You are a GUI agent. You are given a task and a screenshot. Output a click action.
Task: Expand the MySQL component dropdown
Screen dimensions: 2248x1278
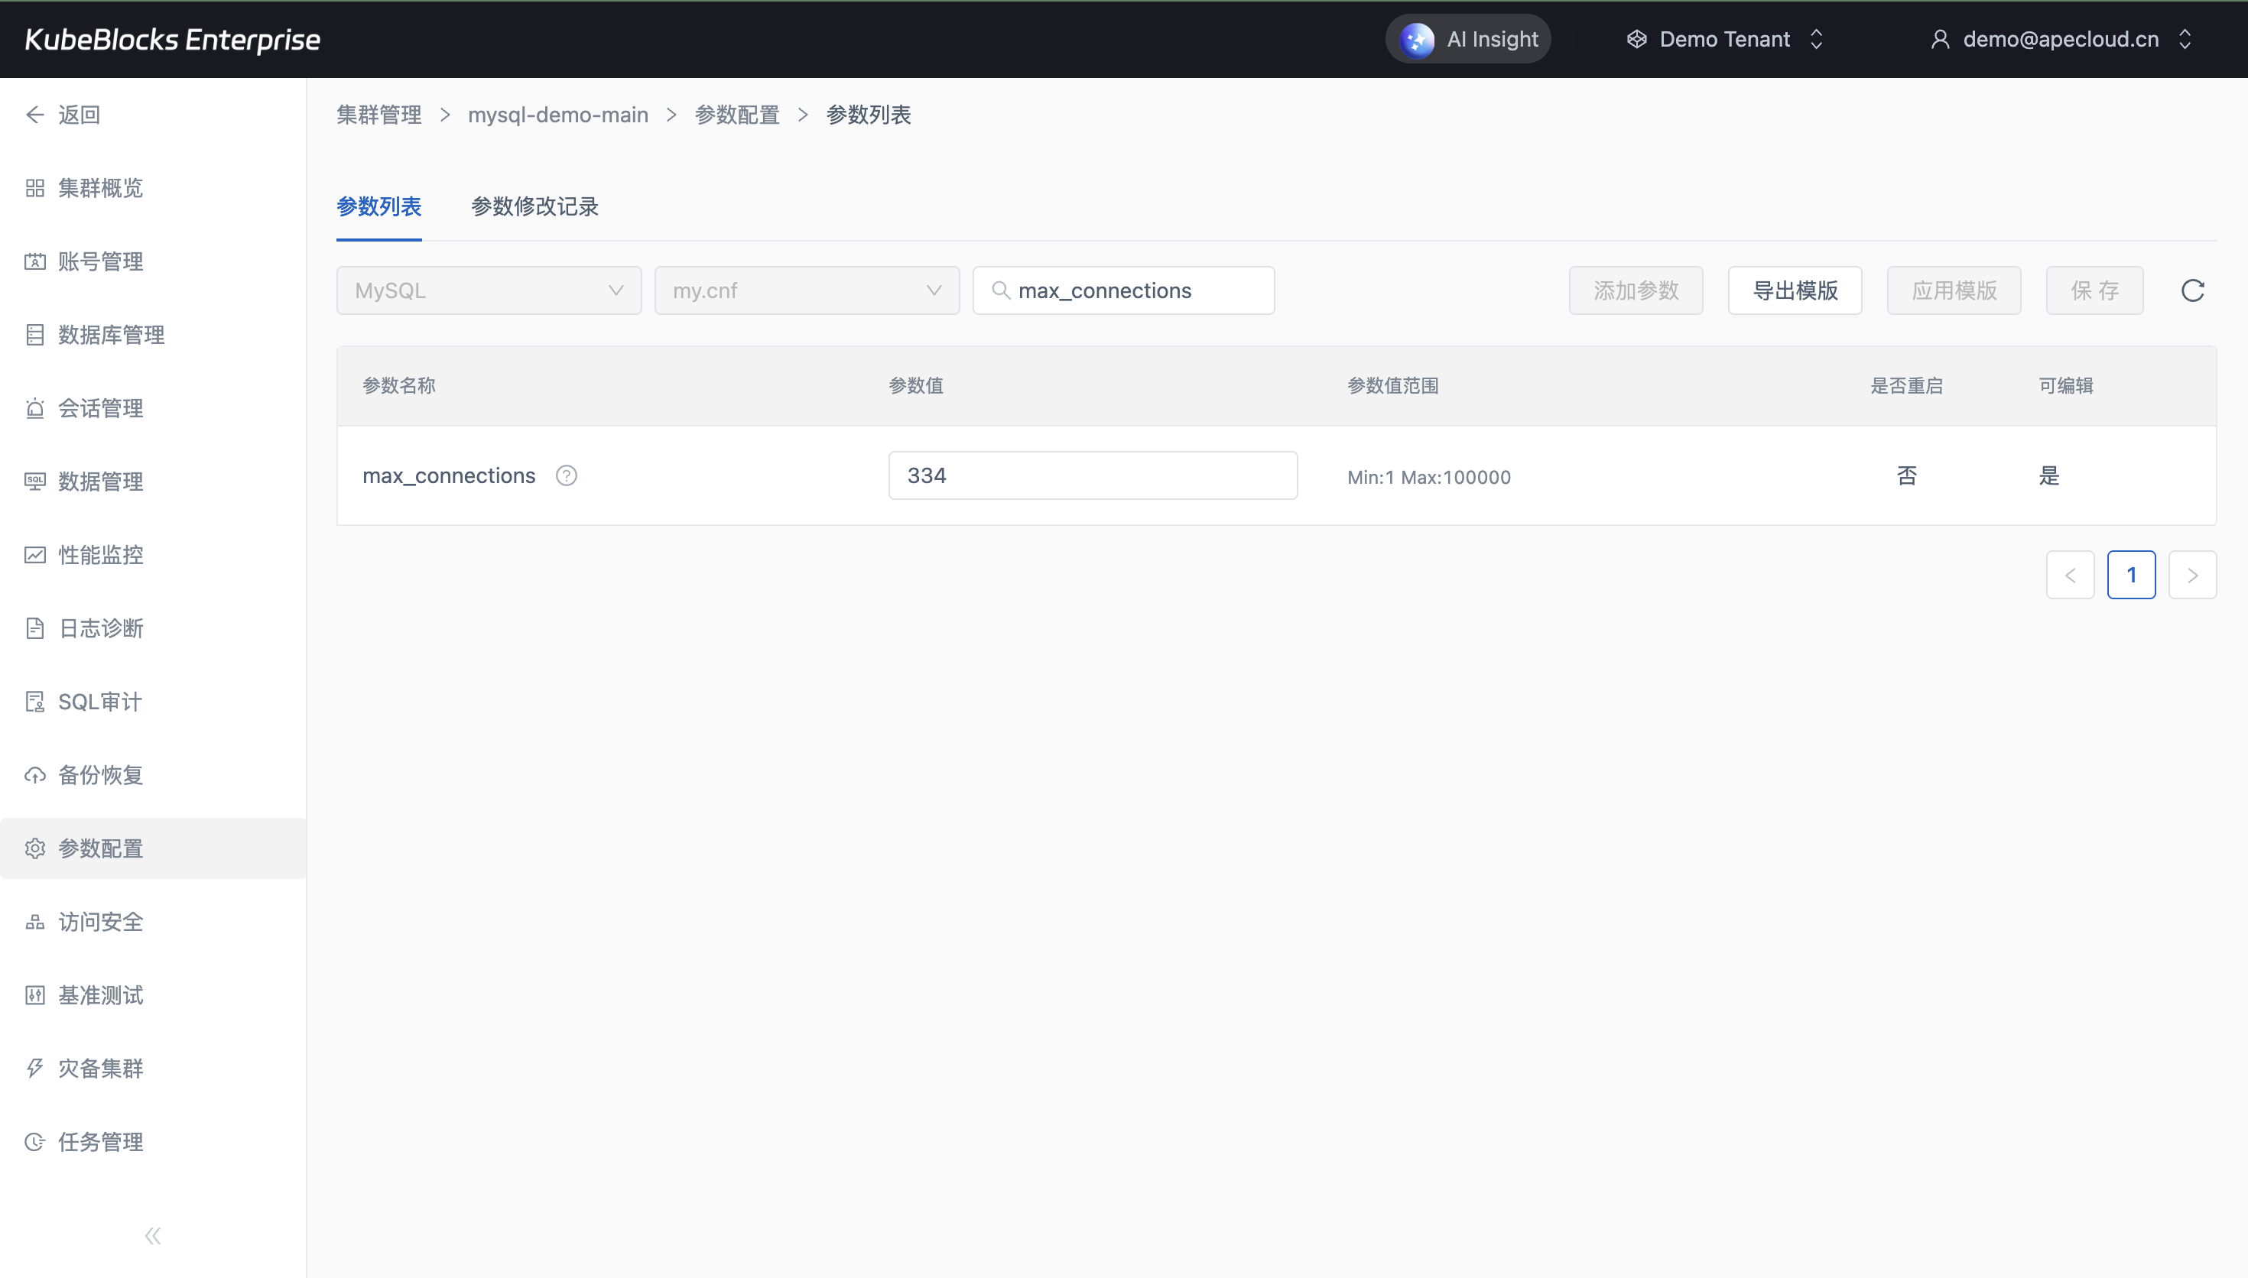pyautogui.click(x=489, y=290)
